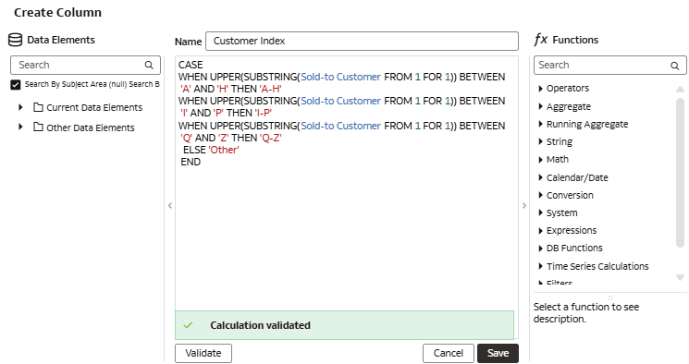Click the search magnifier in Functions panel
The image size is (689, 364).
coord(675,66)
